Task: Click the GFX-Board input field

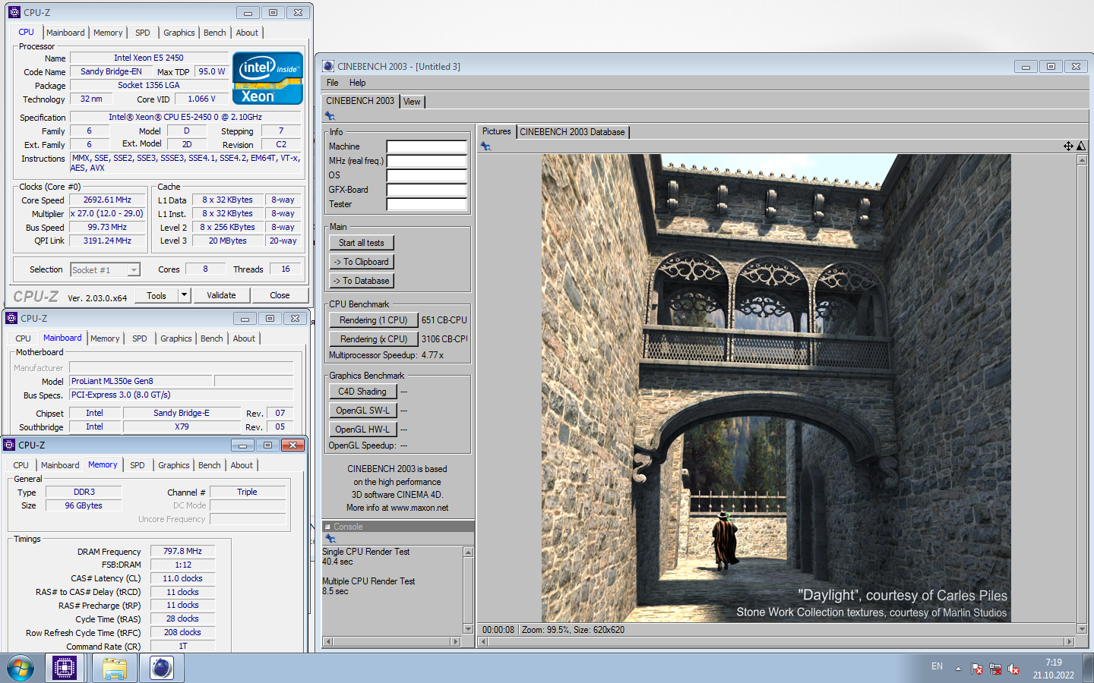Action: (426, 190)
